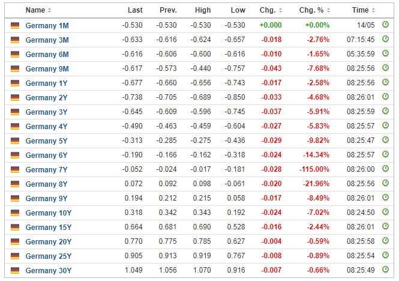Select the 14/05 time cell
Image resolution: width=399 pixels, height=281 pixels.
365,25
